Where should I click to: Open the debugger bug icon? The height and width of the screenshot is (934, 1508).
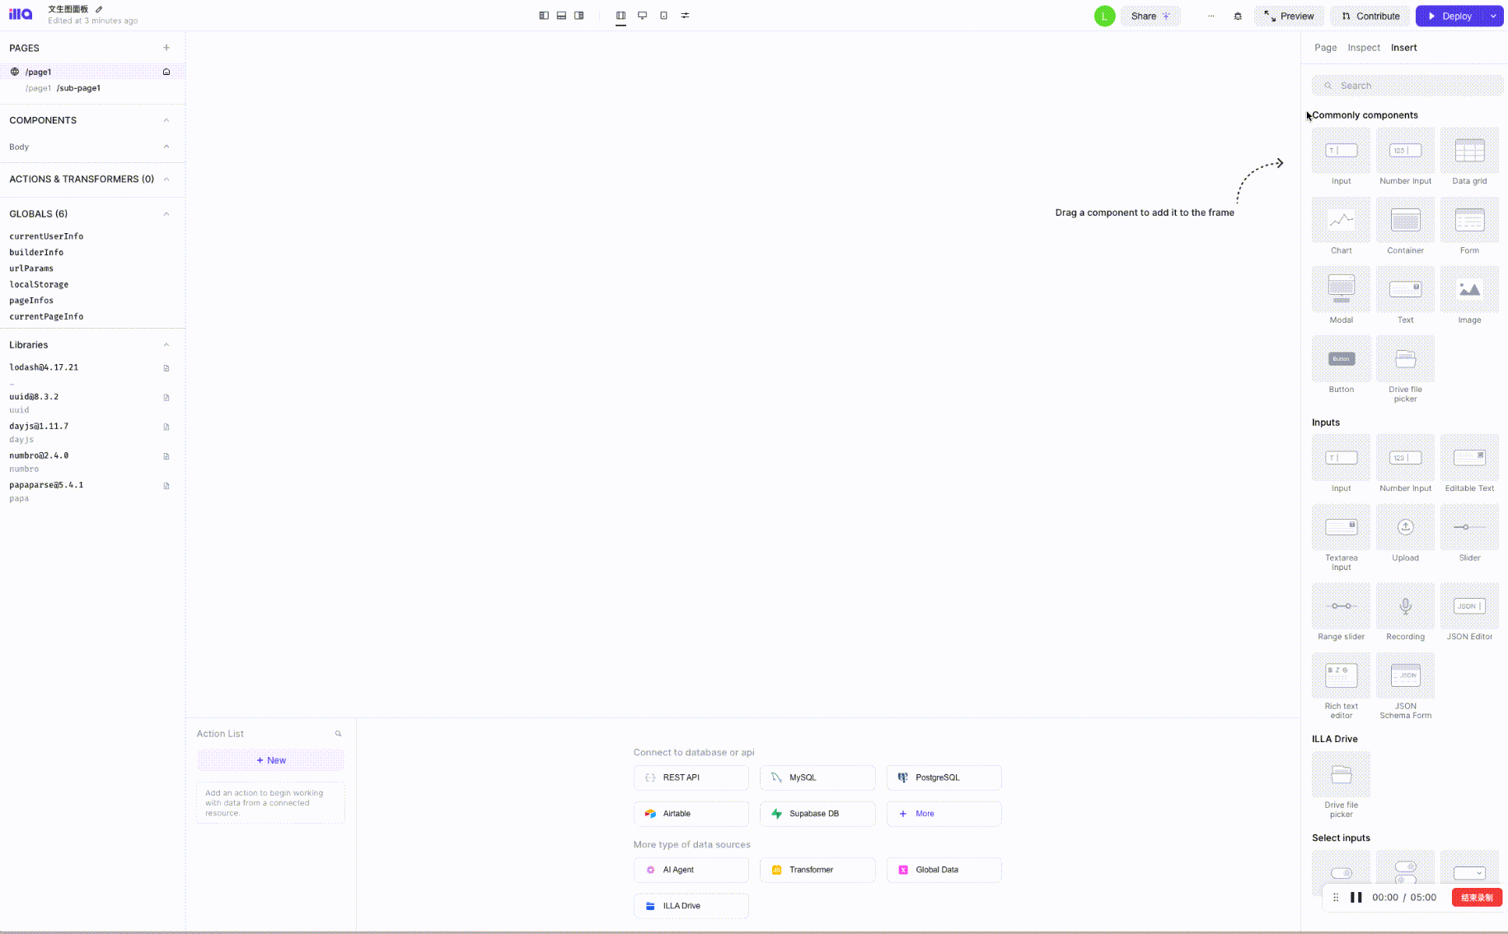[1238, 16]
